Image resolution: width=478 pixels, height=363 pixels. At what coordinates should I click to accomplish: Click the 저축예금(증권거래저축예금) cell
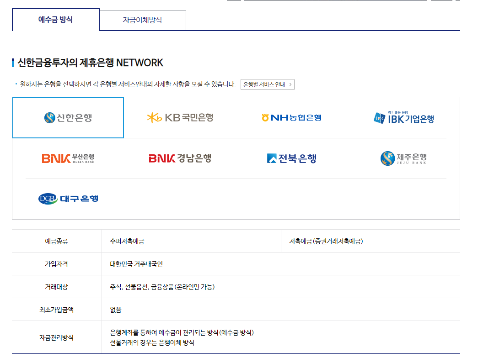click(x=371, y=241)
